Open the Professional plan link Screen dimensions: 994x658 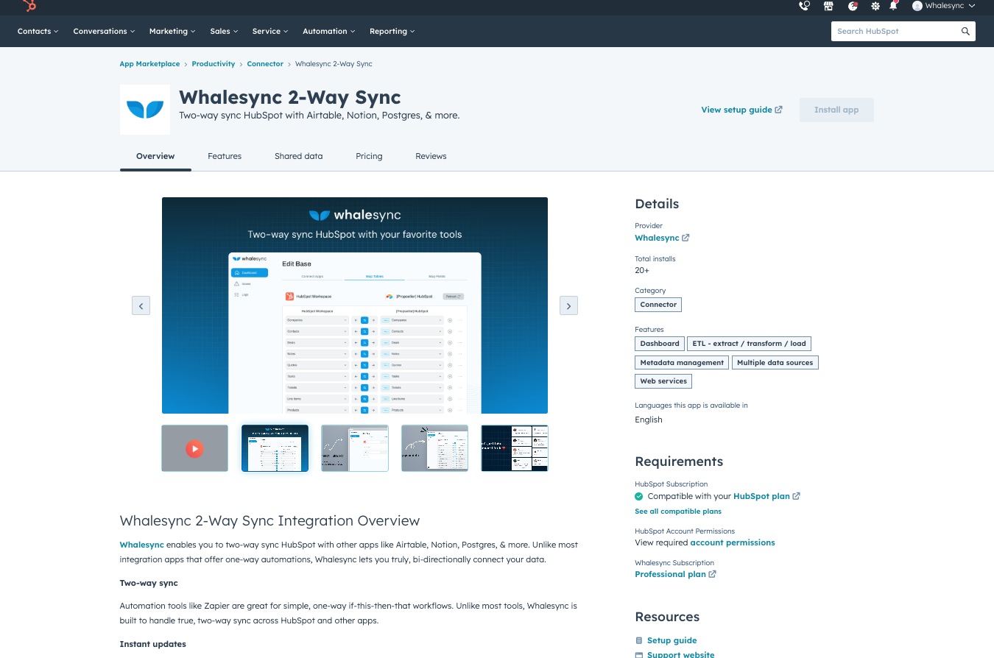point(675,574)
